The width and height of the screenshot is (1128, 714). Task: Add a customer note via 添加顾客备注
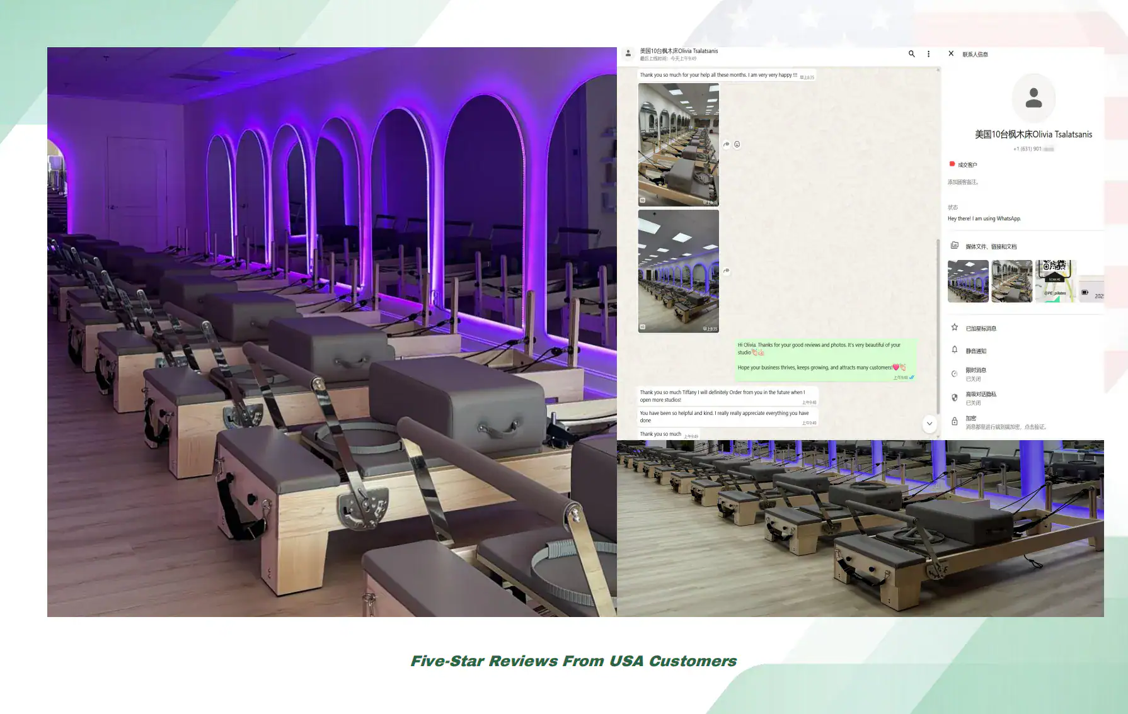click(x=963, y=182)
